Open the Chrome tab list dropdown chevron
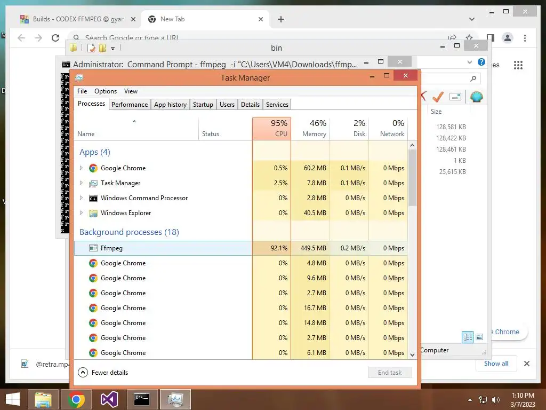Screen dimensions: 546x410 pyautogui.click(x=471, y=19)
